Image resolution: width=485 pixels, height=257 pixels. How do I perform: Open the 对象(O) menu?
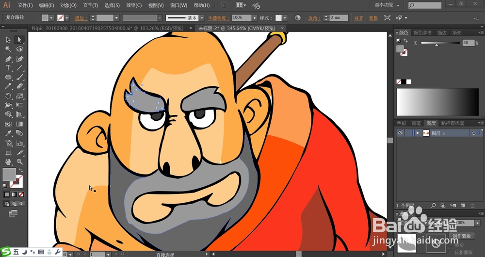68,5
